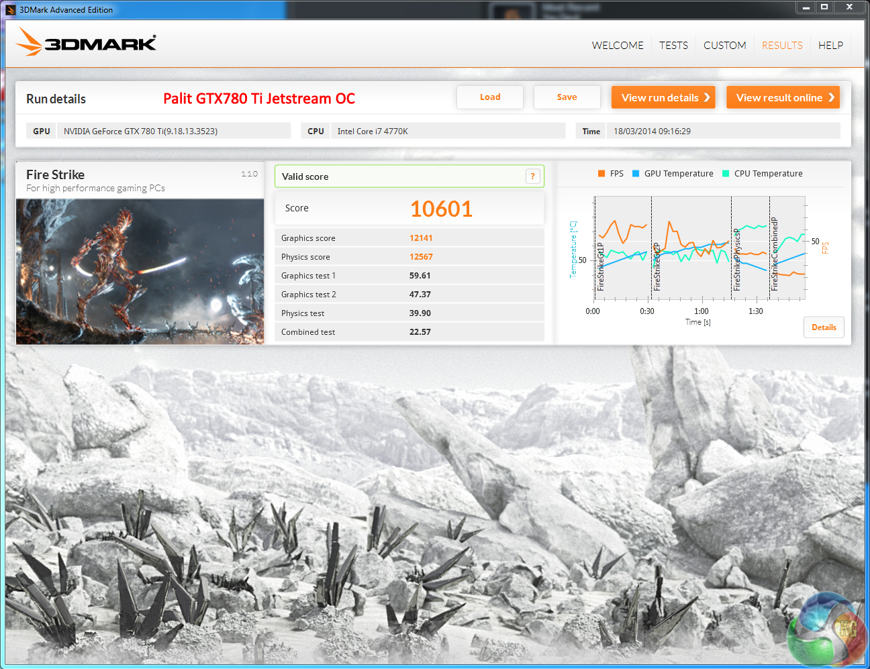This screenshot has width=870, height=669.
Task: Click the Details button under the chart
Action: 824,327
